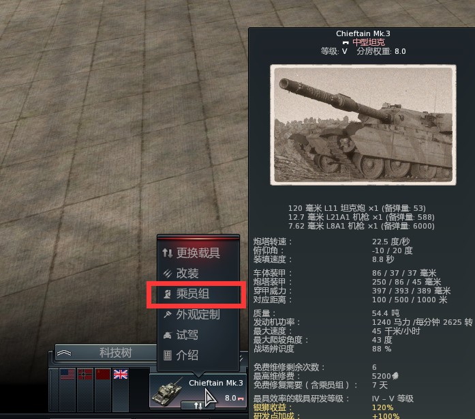Open the 科技树 tech tree button
Screen dimensions: 475x419
[x=106, y=353]
